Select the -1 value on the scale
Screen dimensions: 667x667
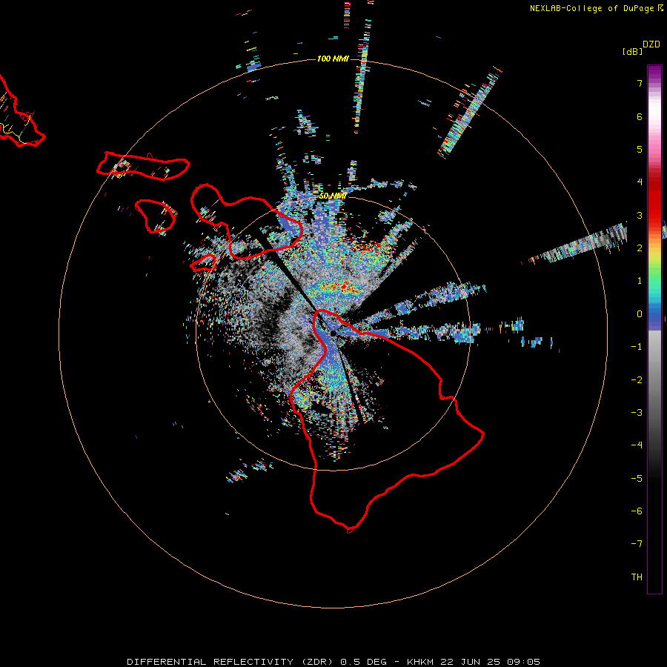(637, 347)
